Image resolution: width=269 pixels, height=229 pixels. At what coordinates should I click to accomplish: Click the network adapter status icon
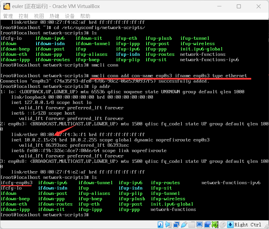[176, 224]
